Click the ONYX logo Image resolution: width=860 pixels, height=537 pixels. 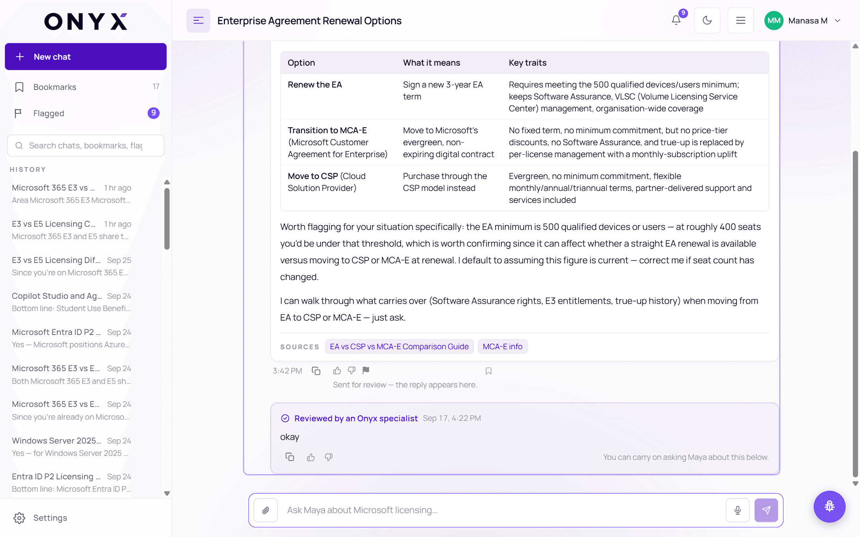point(86,21)
